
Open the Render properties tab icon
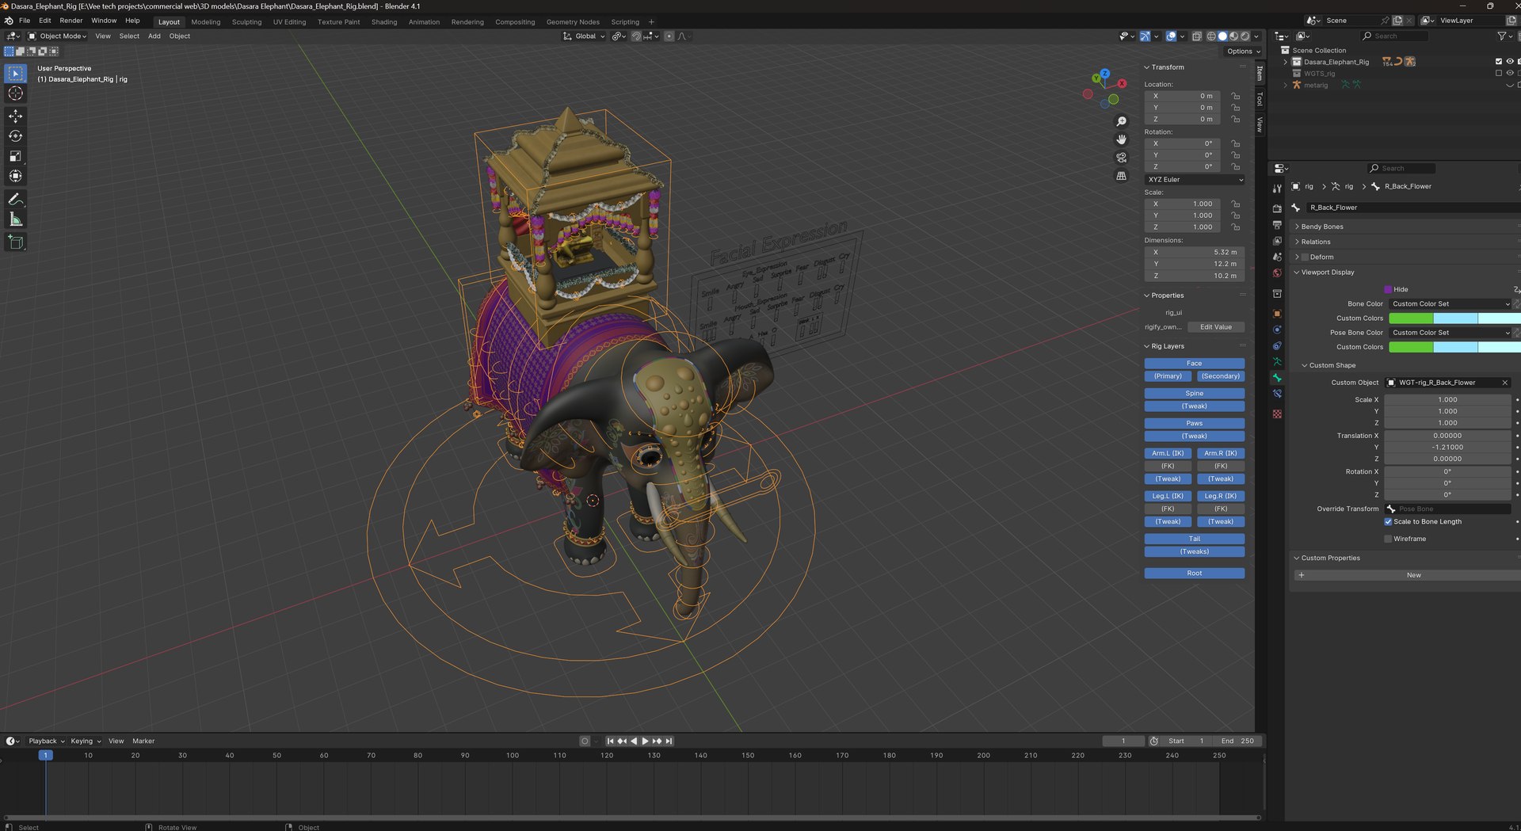pos(1277,209)
